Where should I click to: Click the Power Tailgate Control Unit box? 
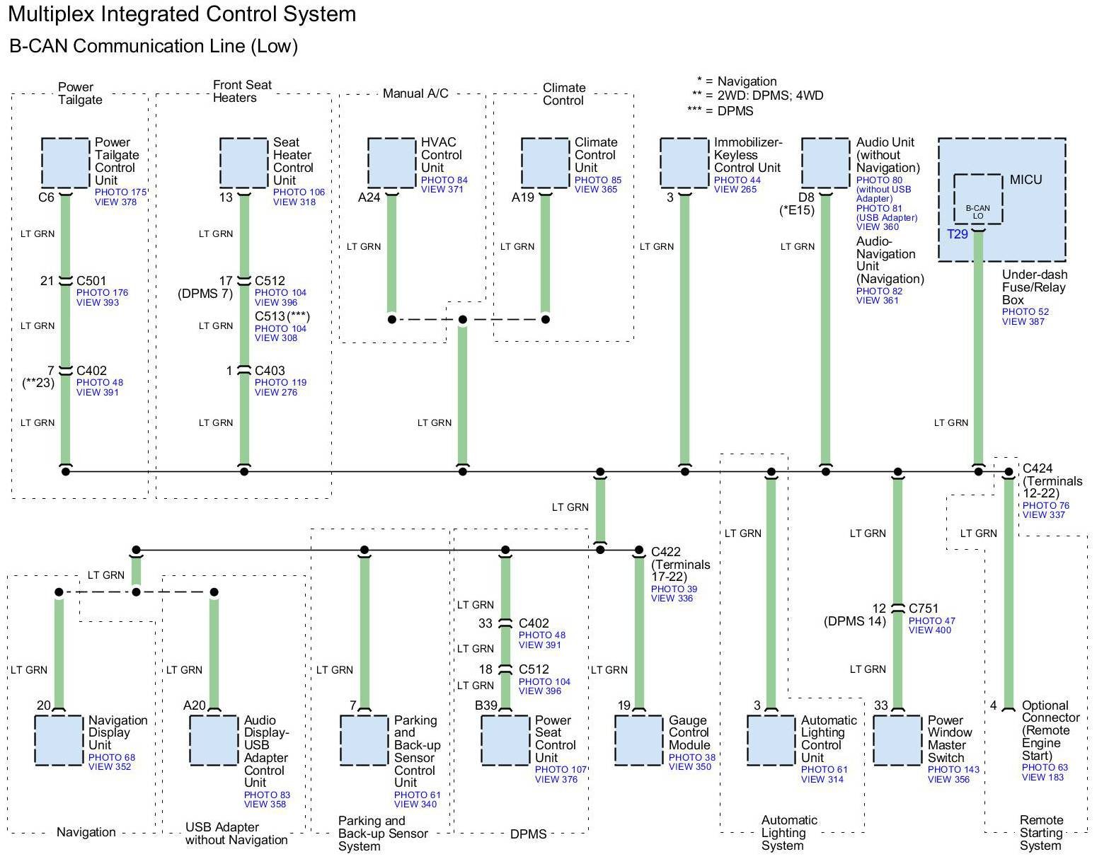65,163
